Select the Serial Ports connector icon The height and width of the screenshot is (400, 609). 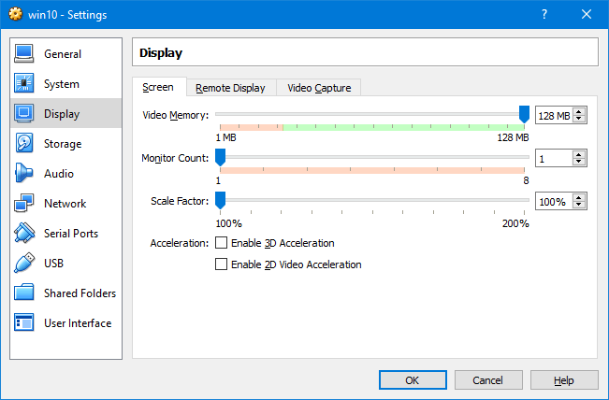(x=24, y=233)
